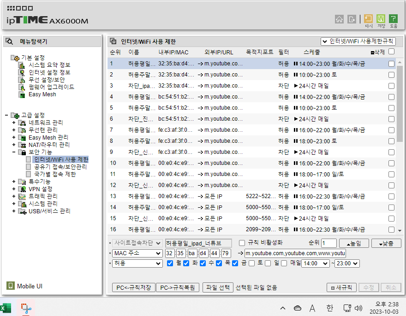
Task: Open the 시스템 요약 정보 menu entry
Action: pos(49,65)
